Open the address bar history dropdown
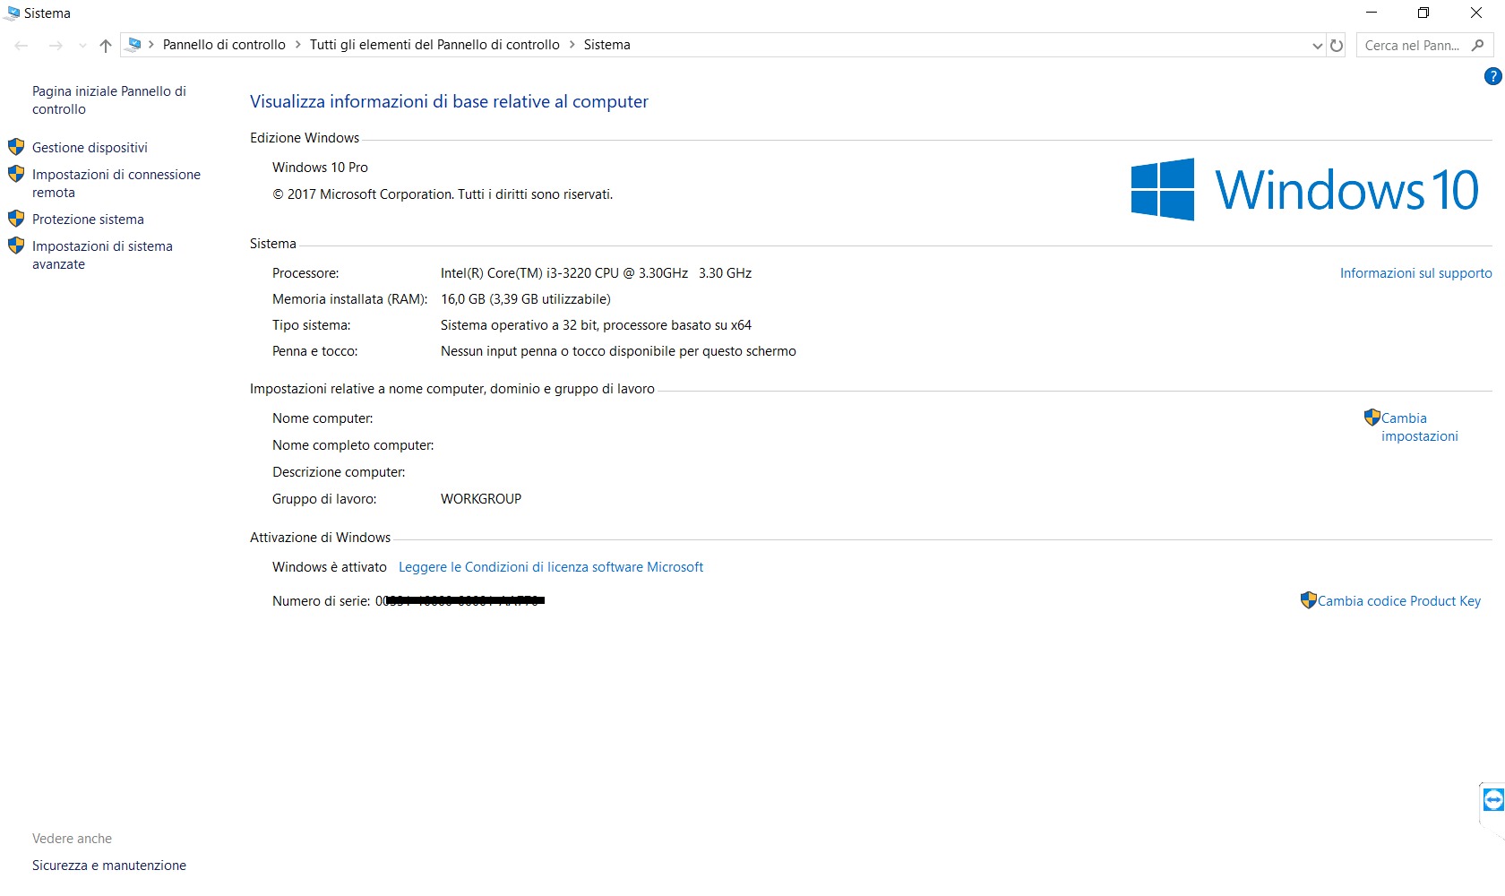1505x896 pixels. click(x=1317, y=46)
